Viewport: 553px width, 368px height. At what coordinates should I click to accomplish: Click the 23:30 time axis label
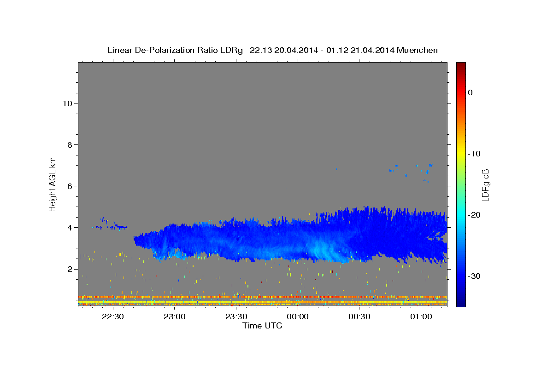(x=236, y=316)
